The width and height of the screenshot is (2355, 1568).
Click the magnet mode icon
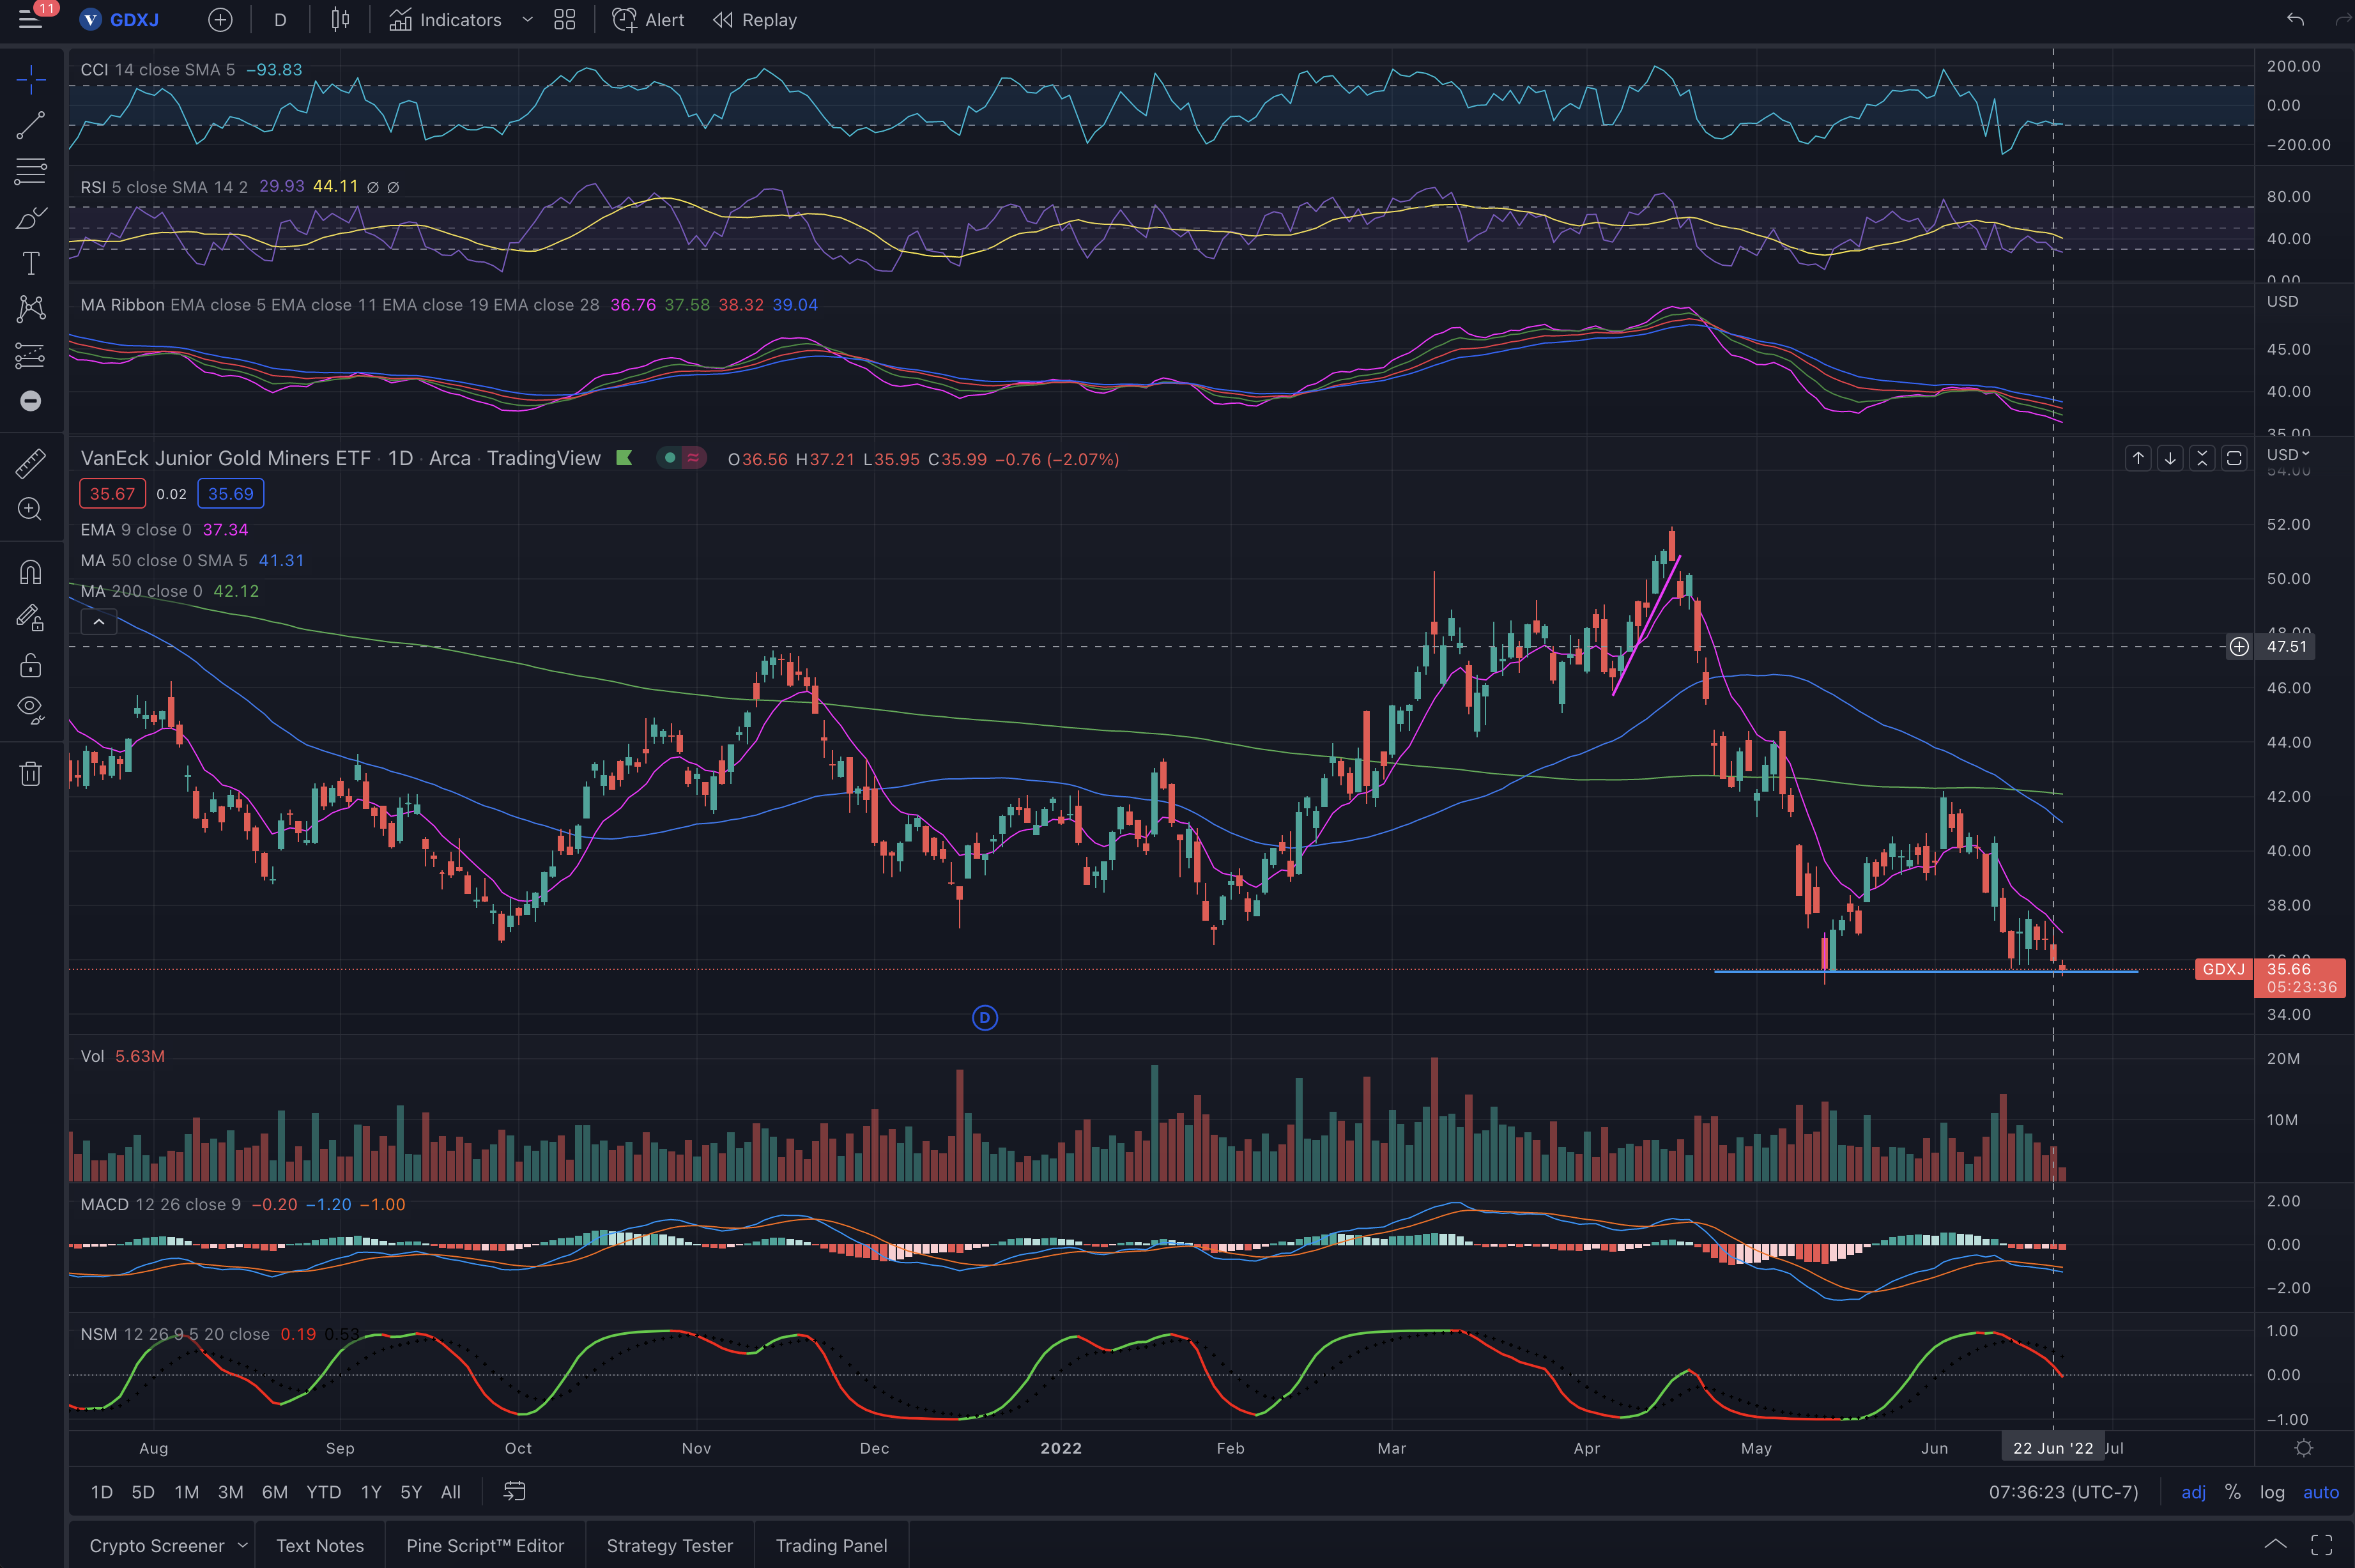pos(30,572)
